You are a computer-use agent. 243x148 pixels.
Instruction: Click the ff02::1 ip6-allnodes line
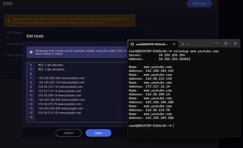pyautogui.click(x=50, y=65)
